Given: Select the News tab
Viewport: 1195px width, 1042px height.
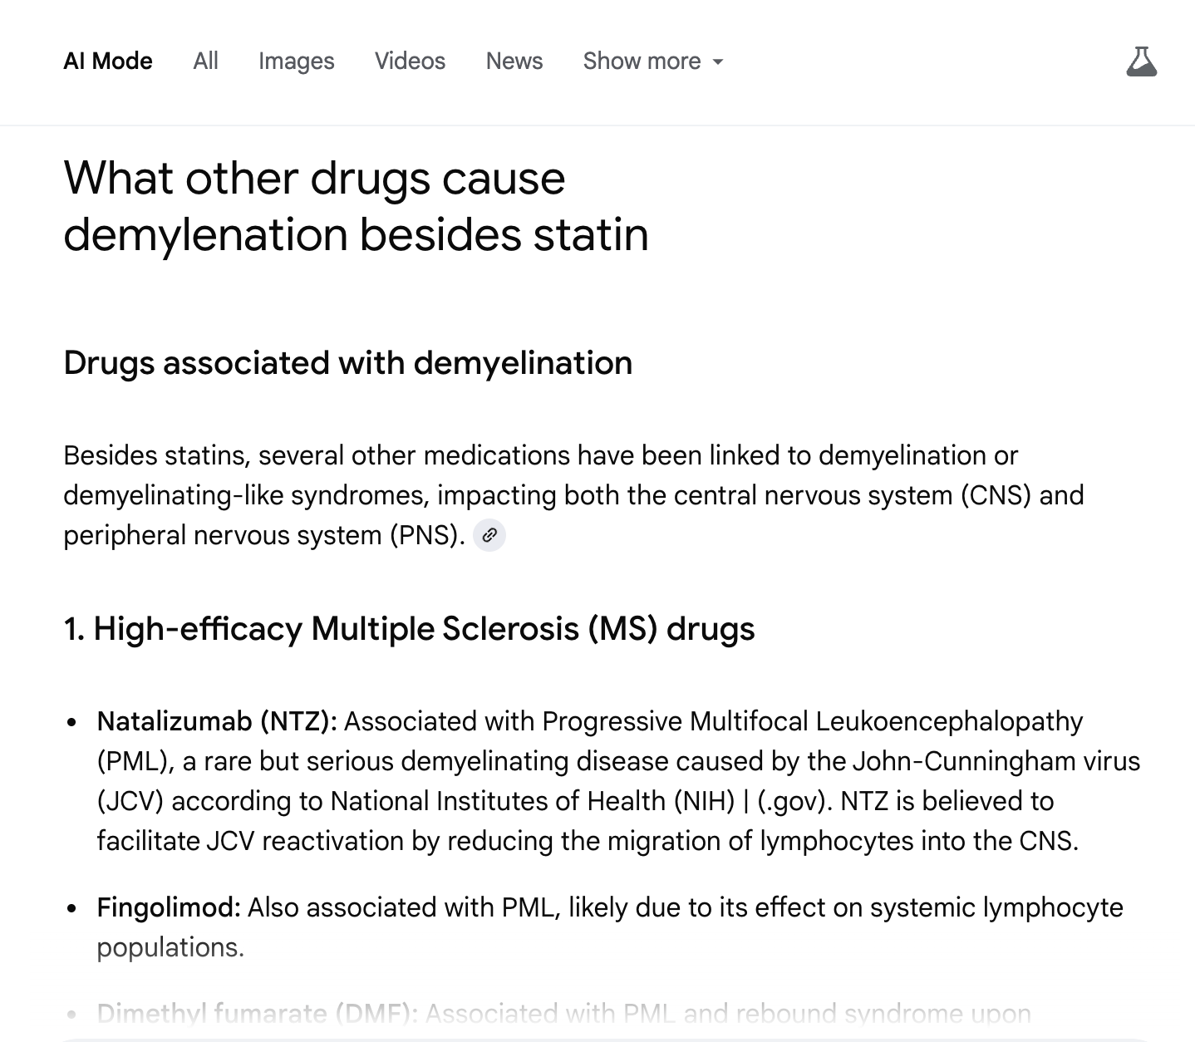Looking at the screenshot, I should coord(514,61).
